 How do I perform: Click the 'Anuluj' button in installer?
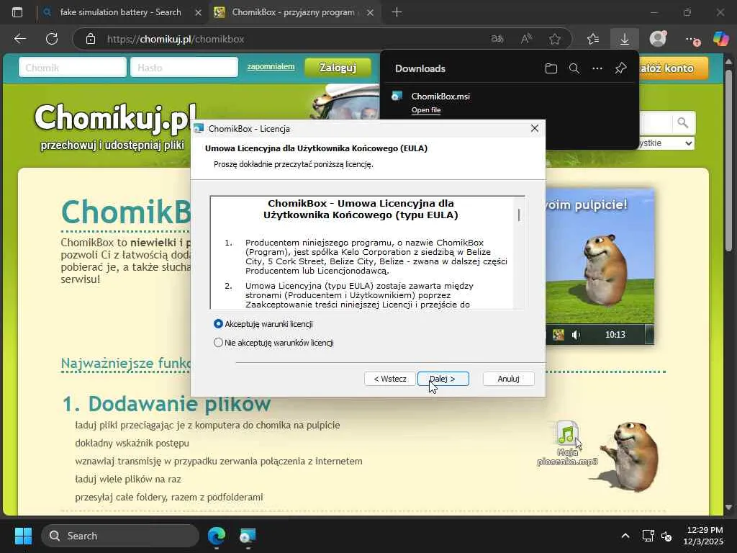(508, 379)
